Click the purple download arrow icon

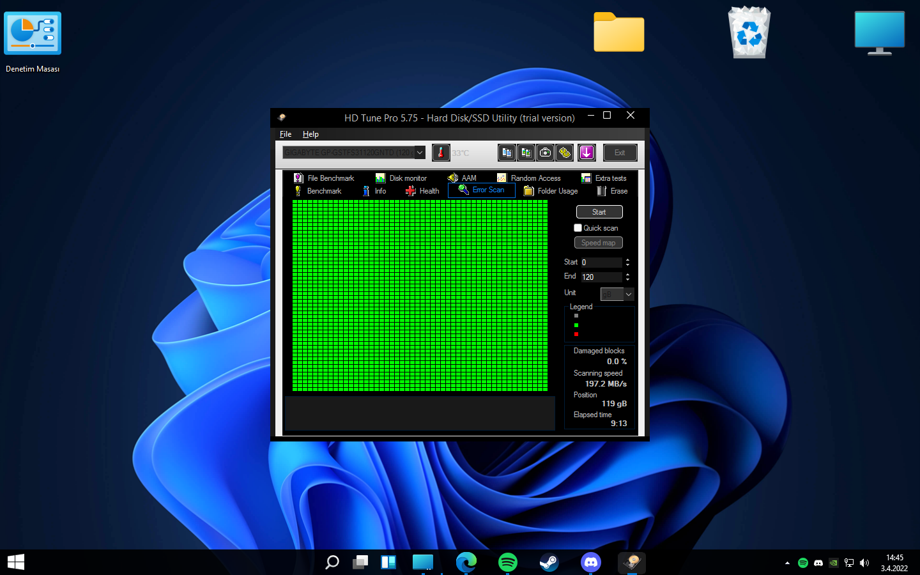586,153
